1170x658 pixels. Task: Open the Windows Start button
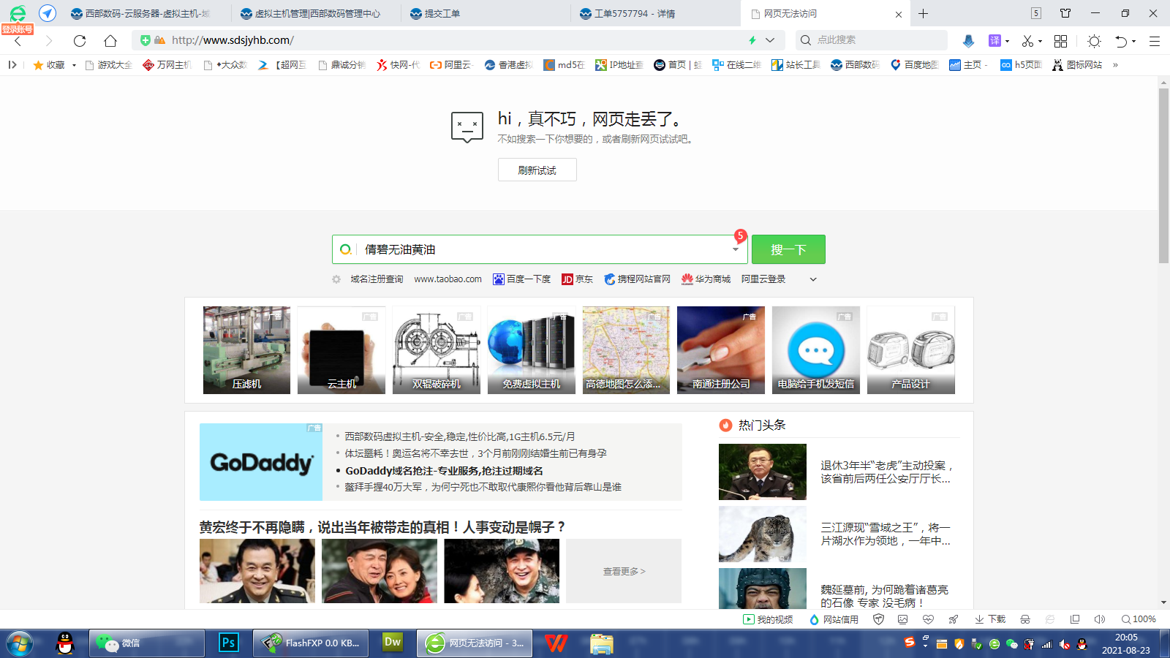pyautogui.click(x=20, y=643)
